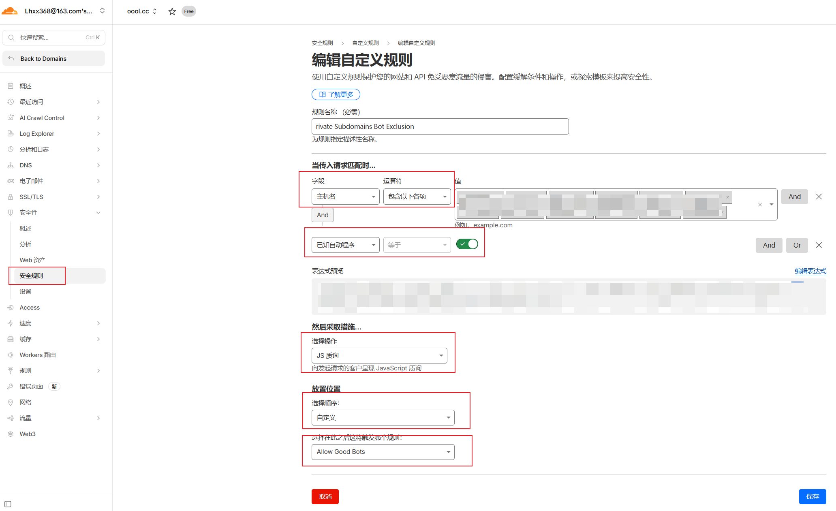The image size is (836, 511).
Task: Open 错误页面 marked with 新 badge
Action: tap(32, 386)
